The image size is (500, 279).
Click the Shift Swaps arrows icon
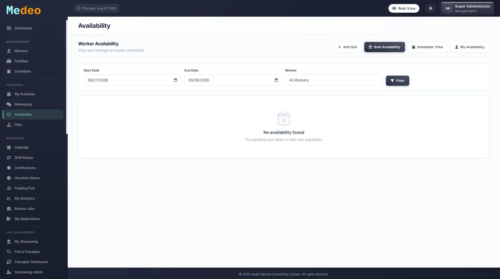click(x=9, y=158)
